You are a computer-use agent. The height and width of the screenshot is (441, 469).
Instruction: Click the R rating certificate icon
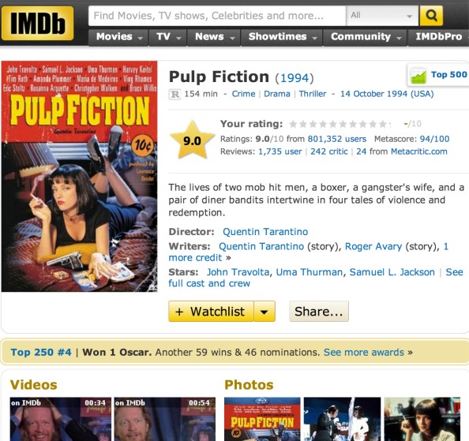(174, 95)
